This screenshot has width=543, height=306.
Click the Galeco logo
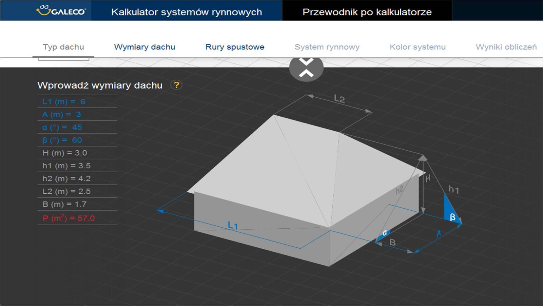click(61, 10)
